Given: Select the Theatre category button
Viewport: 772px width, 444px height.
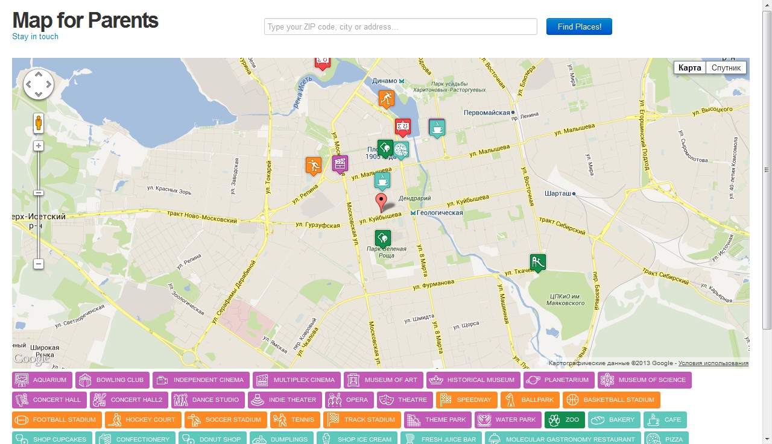Looking at the screenshot, I should pyautogui.click(x=405, y=400).
